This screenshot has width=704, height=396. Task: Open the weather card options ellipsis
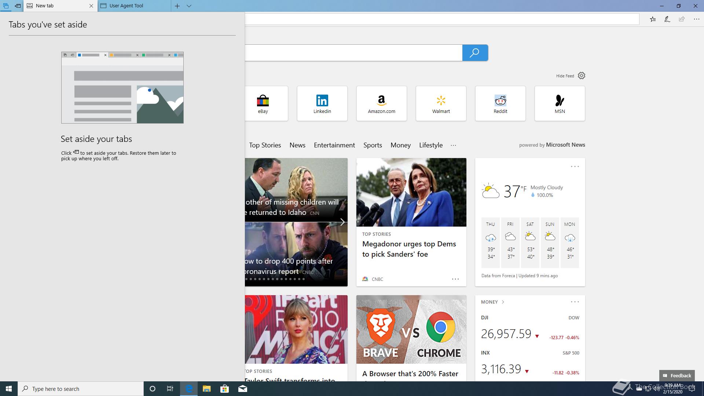(575, 166)
